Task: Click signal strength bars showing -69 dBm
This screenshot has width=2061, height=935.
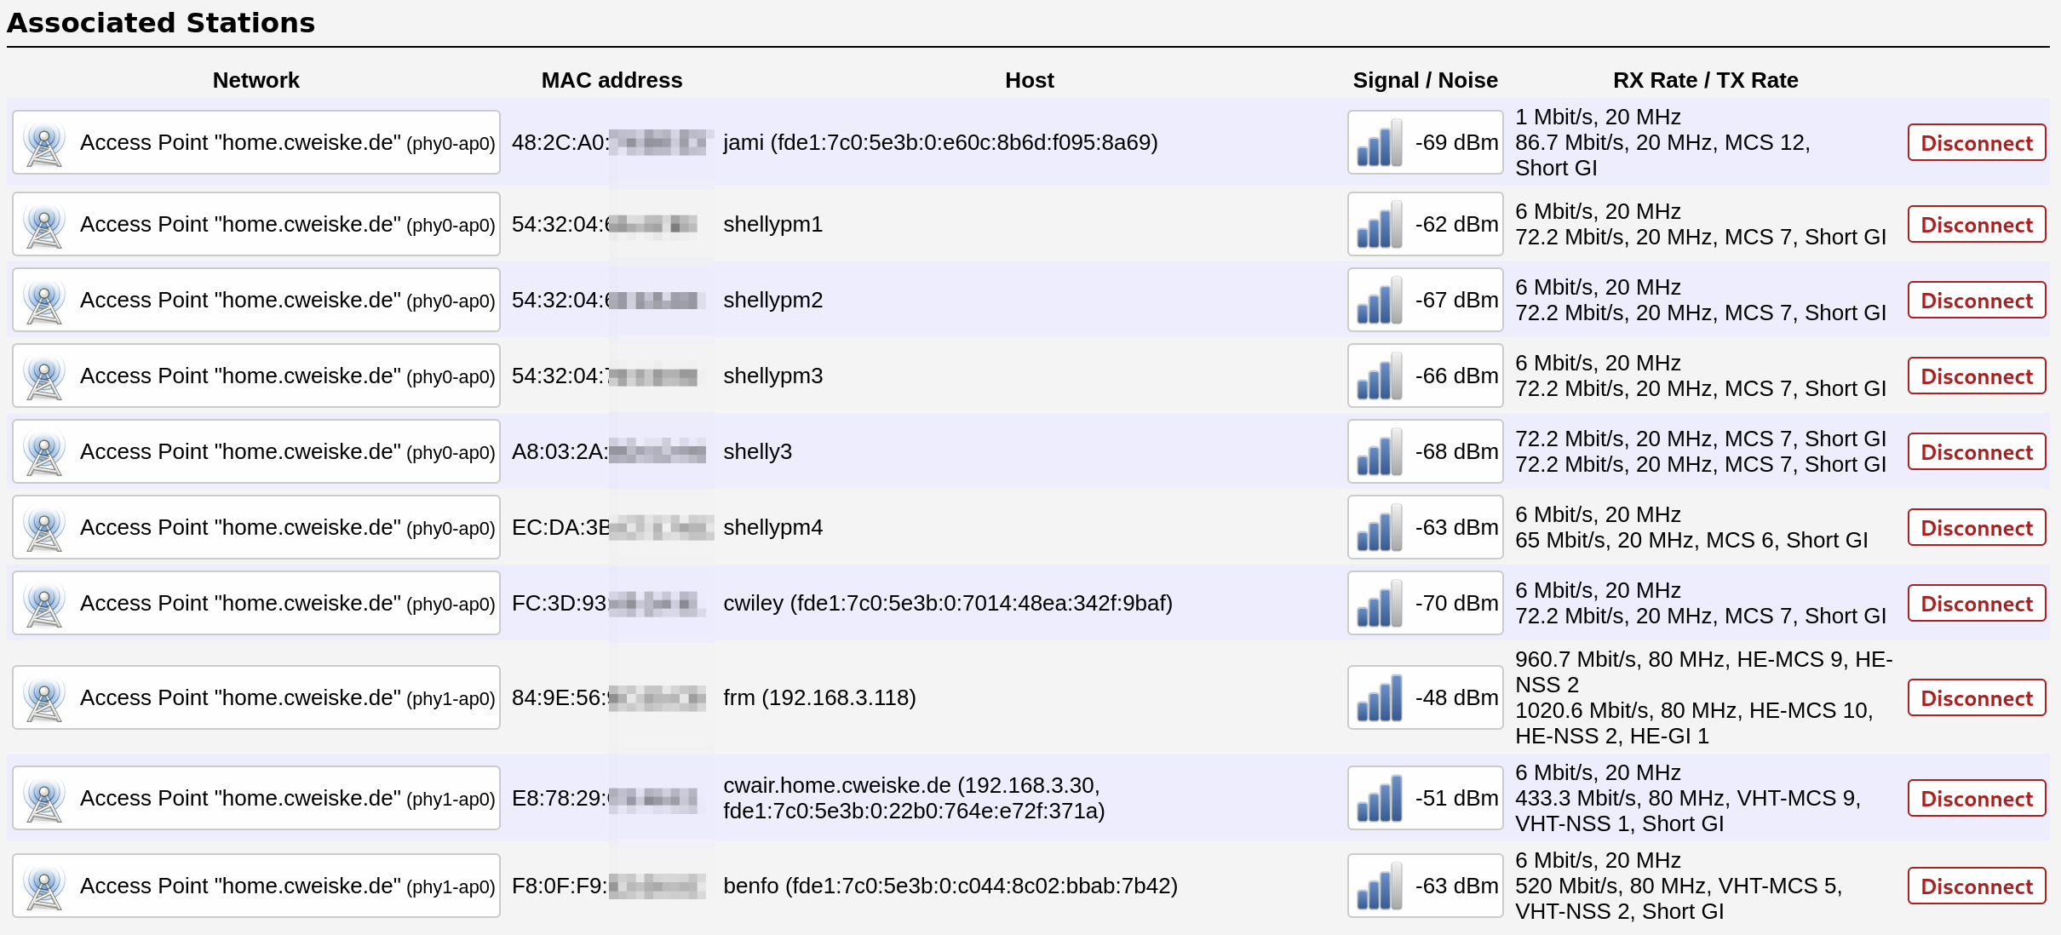Action: pos(1379,143)
